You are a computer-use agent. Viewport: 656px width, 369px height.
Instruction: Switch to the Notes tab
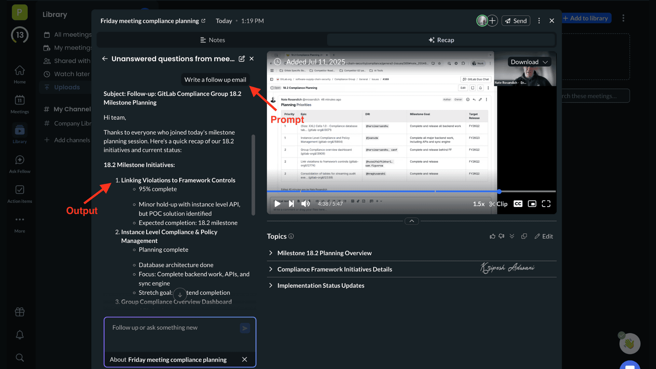tap(212, 40)
